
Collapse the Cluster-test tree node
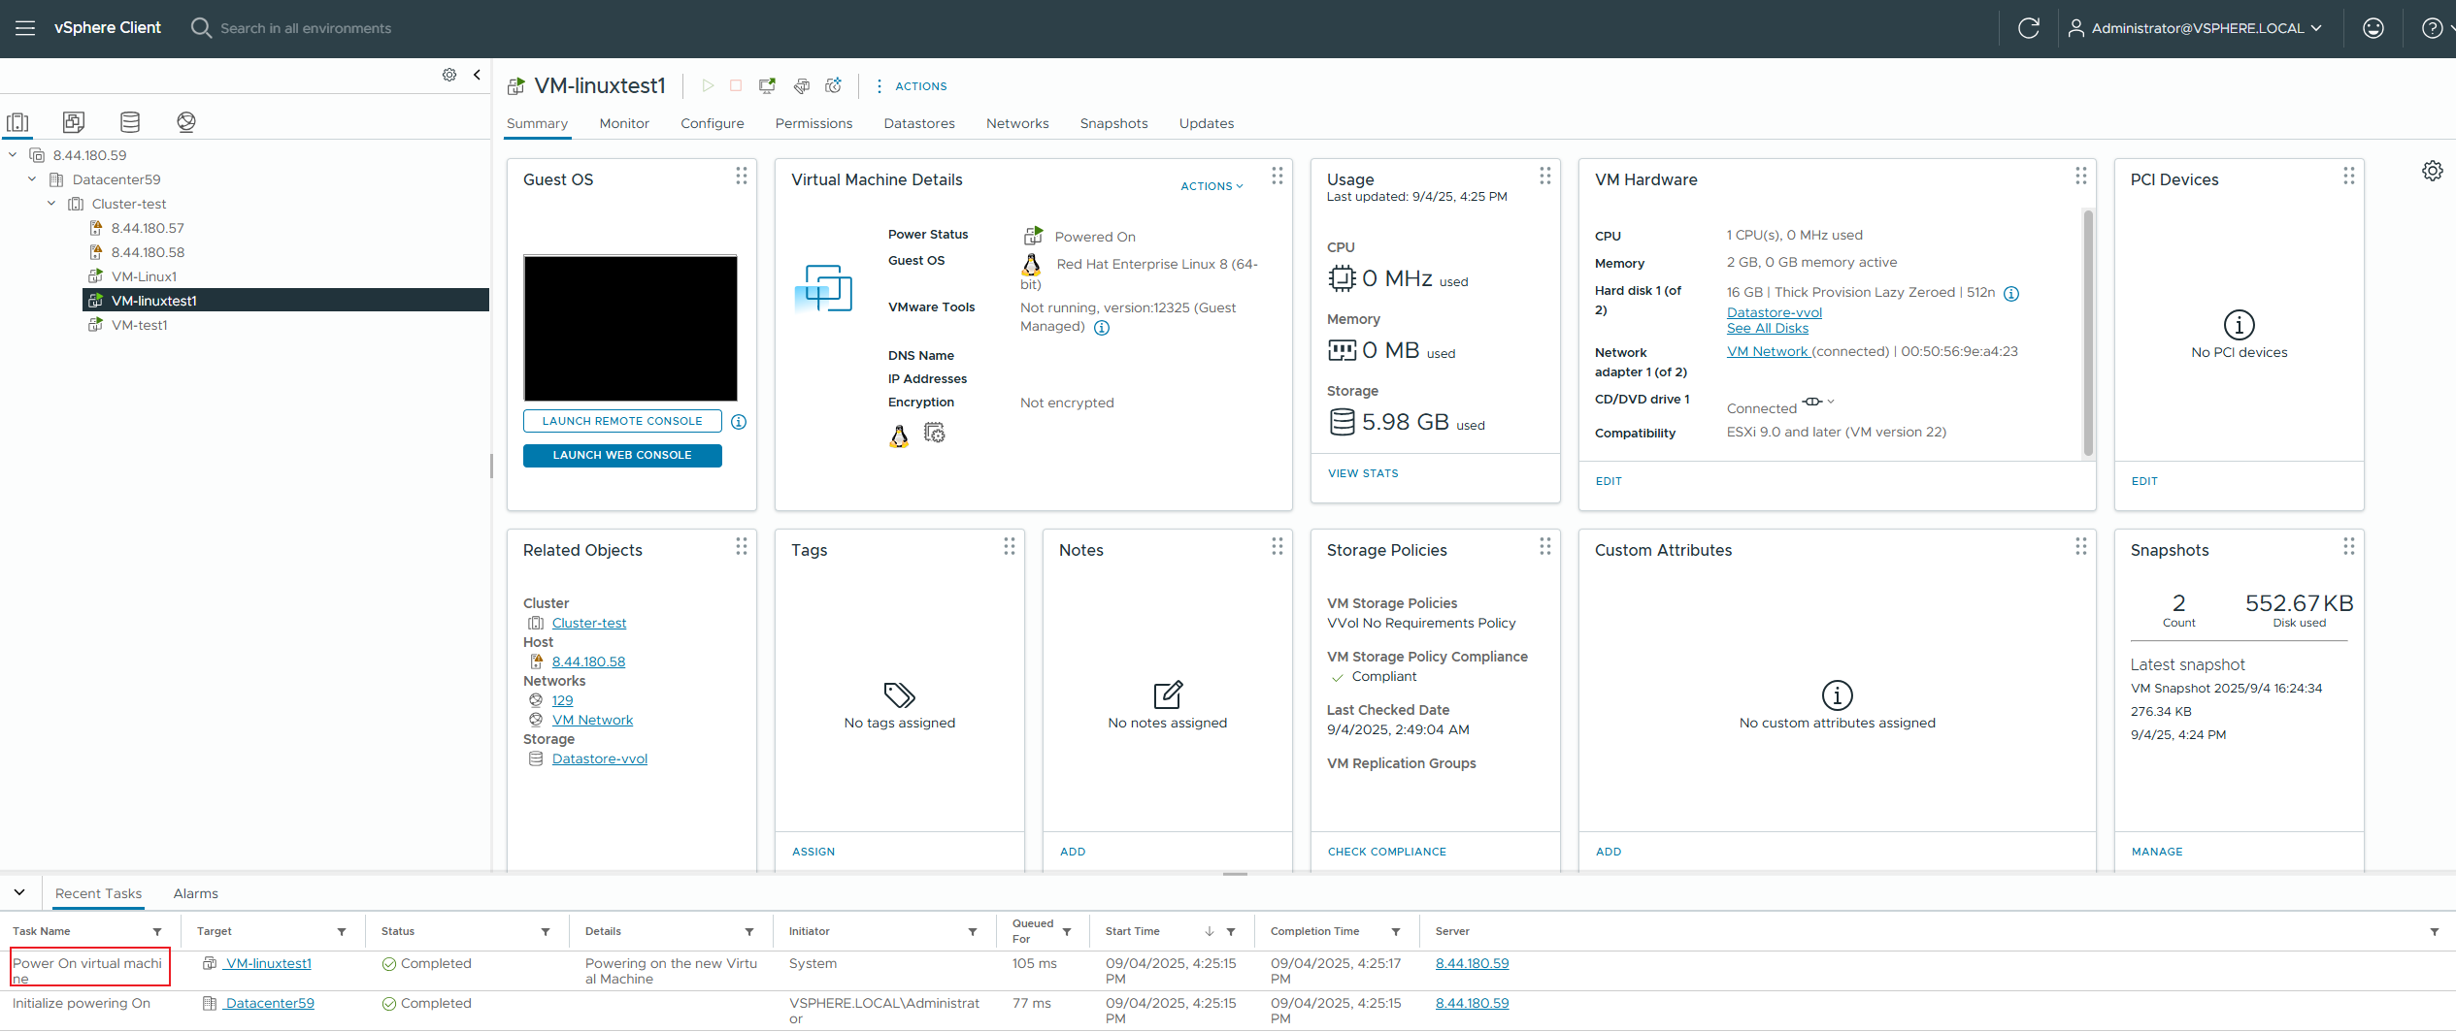(51, 204)
